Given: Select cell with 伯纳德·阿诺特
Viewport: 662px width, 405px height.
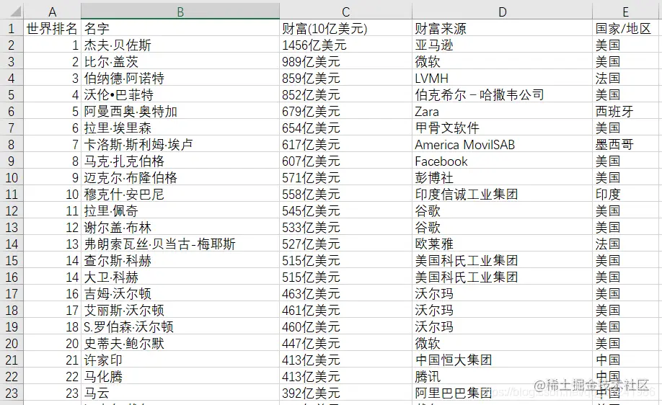Looking at the screenshot, I should pos(180,78).
